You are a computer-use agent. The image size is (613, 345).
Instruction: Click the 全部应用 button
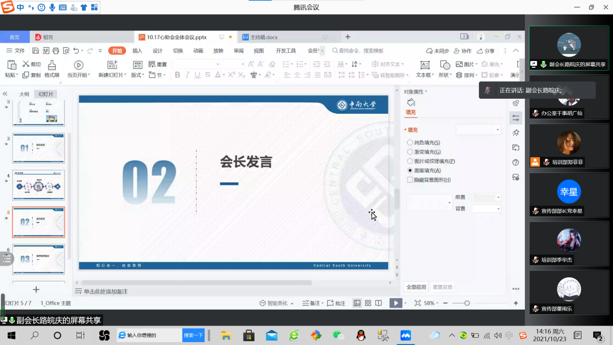pyautogui.click(x=416, y=287)
